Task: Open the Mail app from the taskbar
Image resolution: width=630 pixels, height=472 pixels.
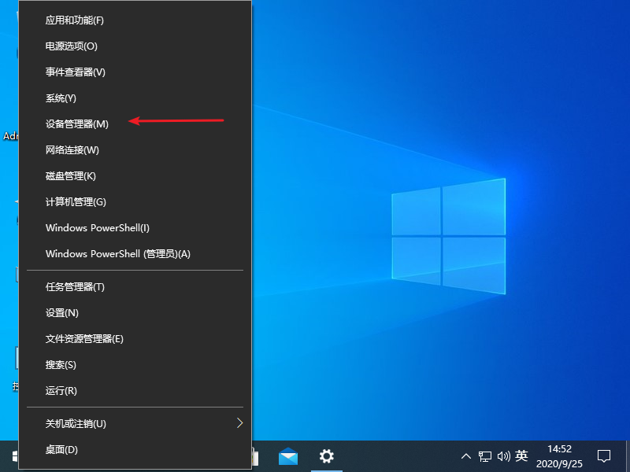Action: (x=288, y=456)
